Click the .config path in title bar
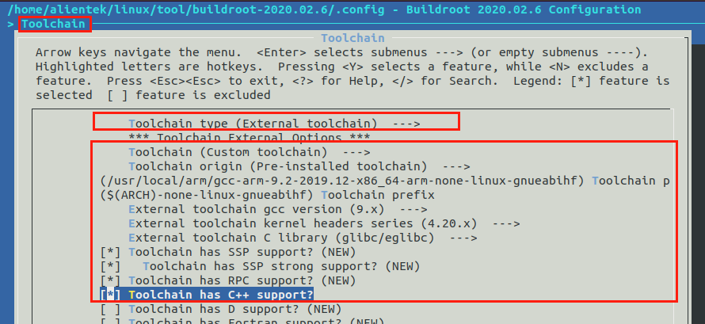 195,10
